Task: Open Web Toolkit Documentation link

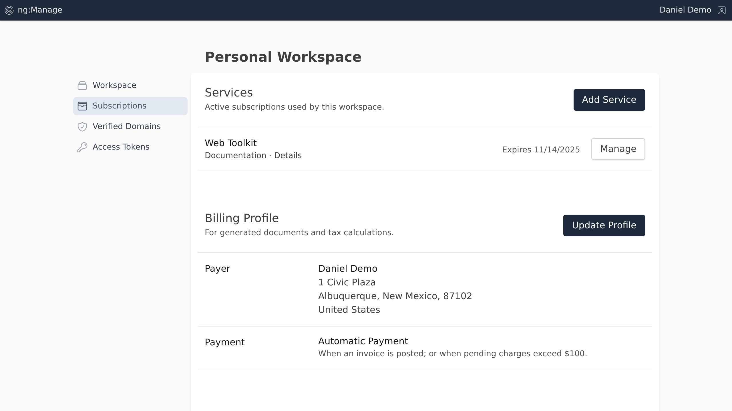Action: [235, 156]
